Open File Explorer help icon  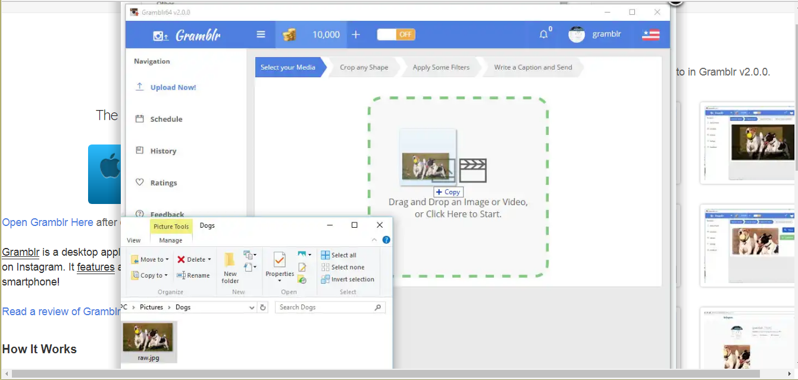(x=386, y=240)
